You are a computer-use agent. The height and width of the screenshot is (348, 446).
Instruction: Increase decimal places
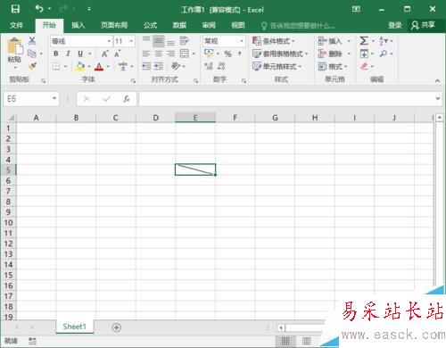[x=209, y=66]
